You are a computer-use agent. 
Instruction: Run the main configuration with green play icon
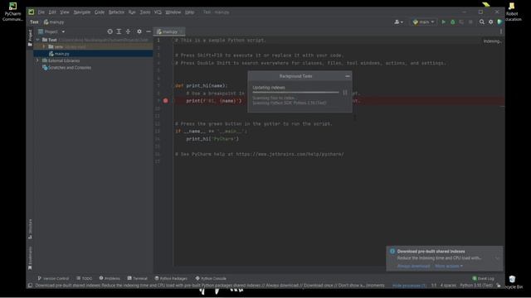click(x=444, y=22)
